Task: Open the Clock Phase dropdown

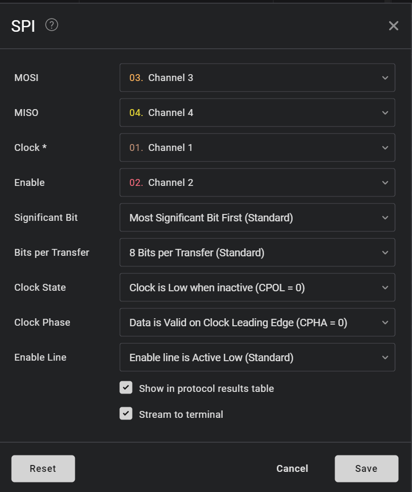Action: [x=257, y=322]
